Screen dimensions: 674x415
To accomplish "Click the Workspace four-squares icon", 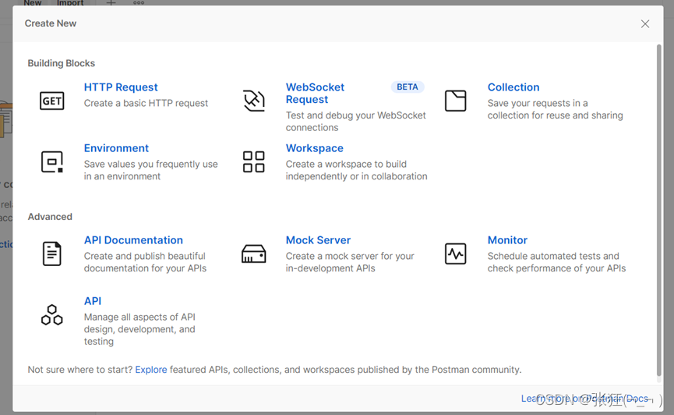I will (253, 162).
